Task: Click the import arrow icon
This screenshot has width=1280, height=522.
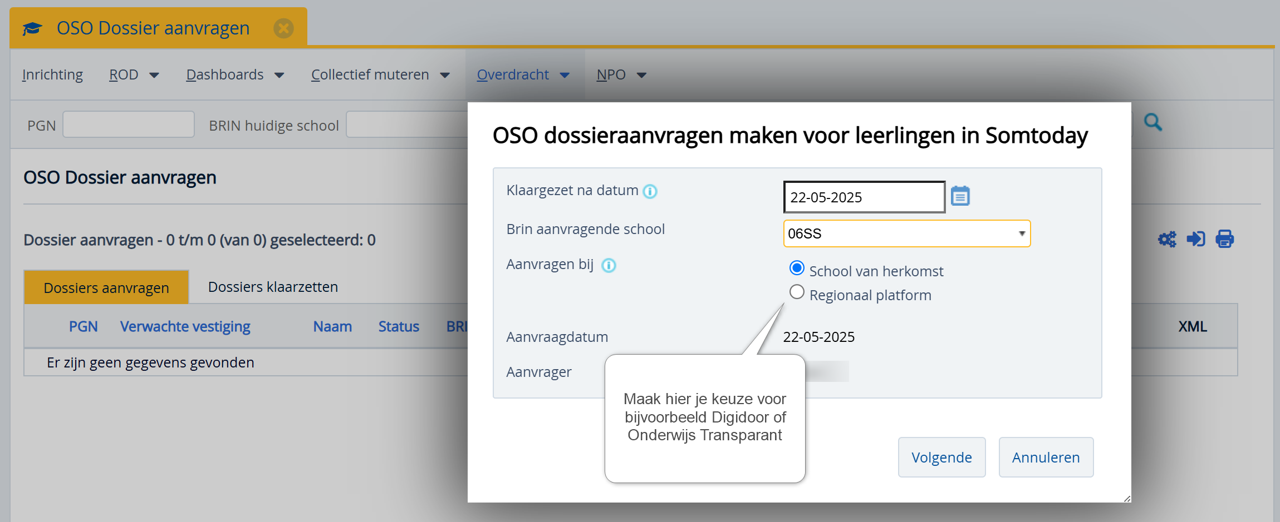Action: 1196,239
